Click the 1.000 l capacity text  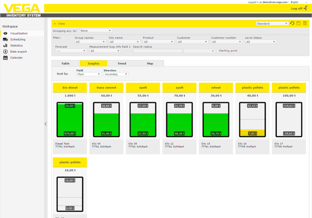[70, 96]
